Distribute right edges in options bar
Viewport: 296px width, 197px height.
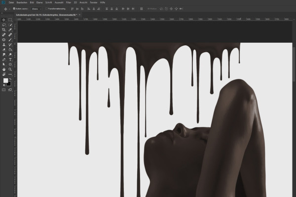(x=133, y=9)
